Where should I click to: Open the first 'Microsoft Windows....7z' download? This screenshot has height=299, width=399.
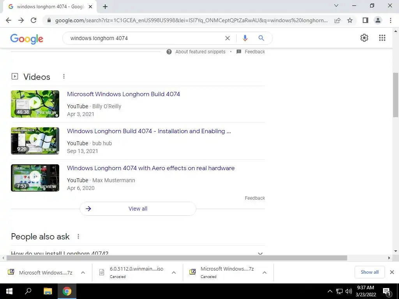point(40,273)
